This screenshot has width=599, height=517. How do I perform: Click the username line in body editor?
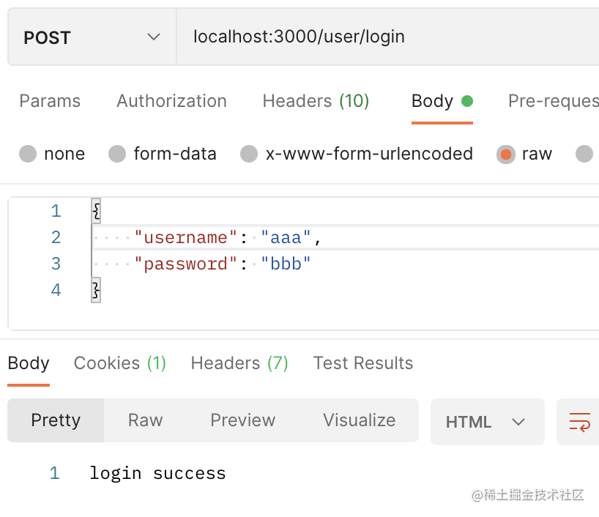228,237
